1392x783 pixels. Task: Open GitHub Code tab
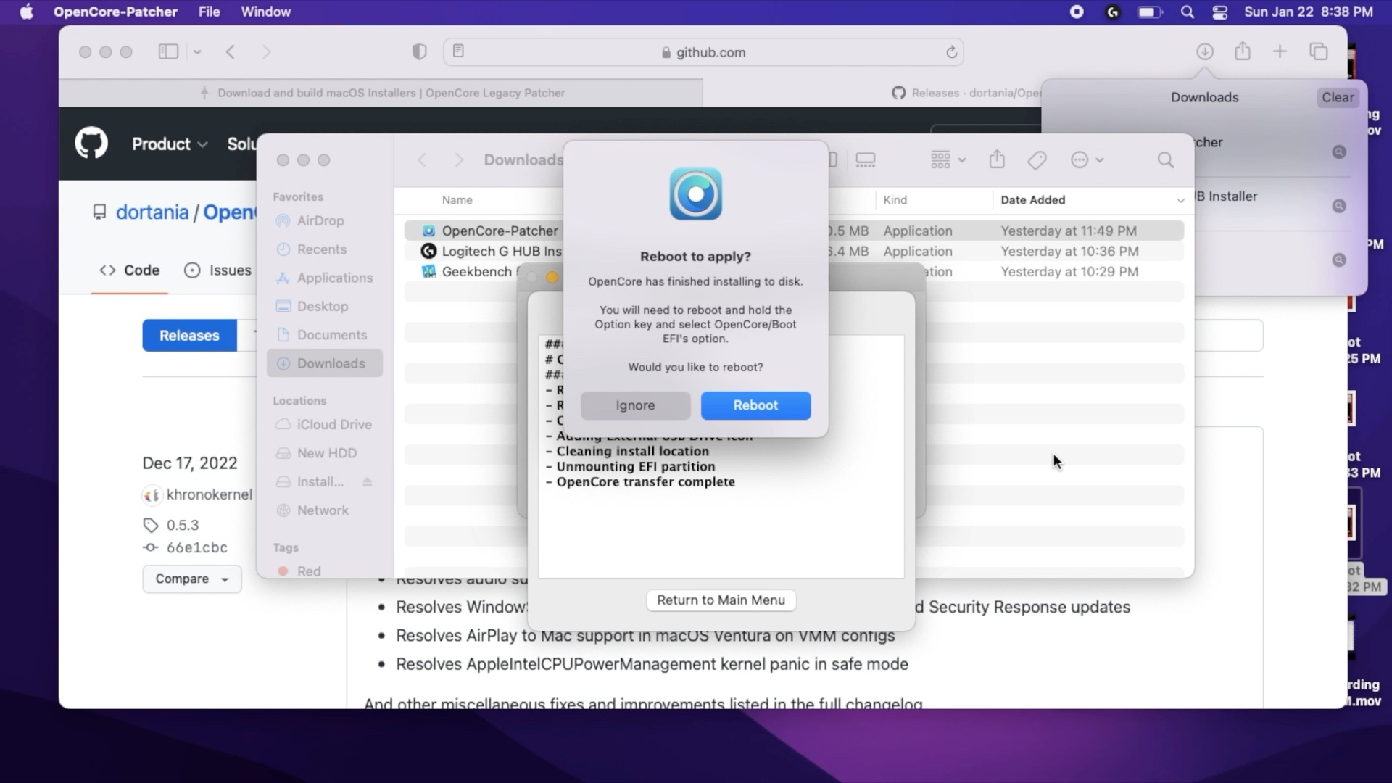(129, 270)
